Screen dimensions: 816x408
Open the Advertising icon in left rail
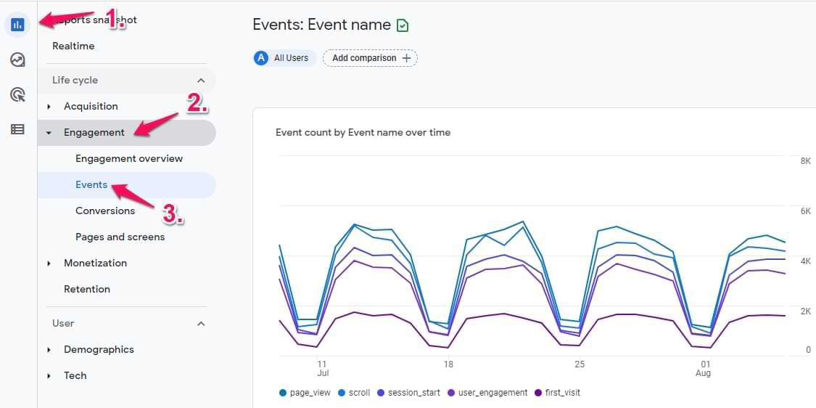click(x=18, y=94)
